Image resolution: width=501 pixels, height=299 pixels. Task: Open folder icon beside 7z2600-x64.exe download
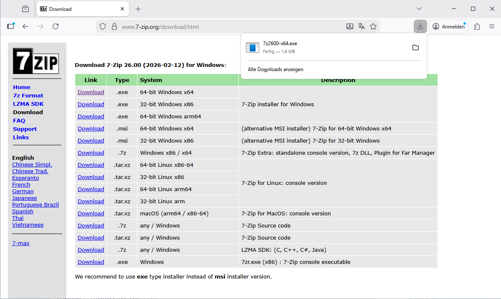(415, 48)
